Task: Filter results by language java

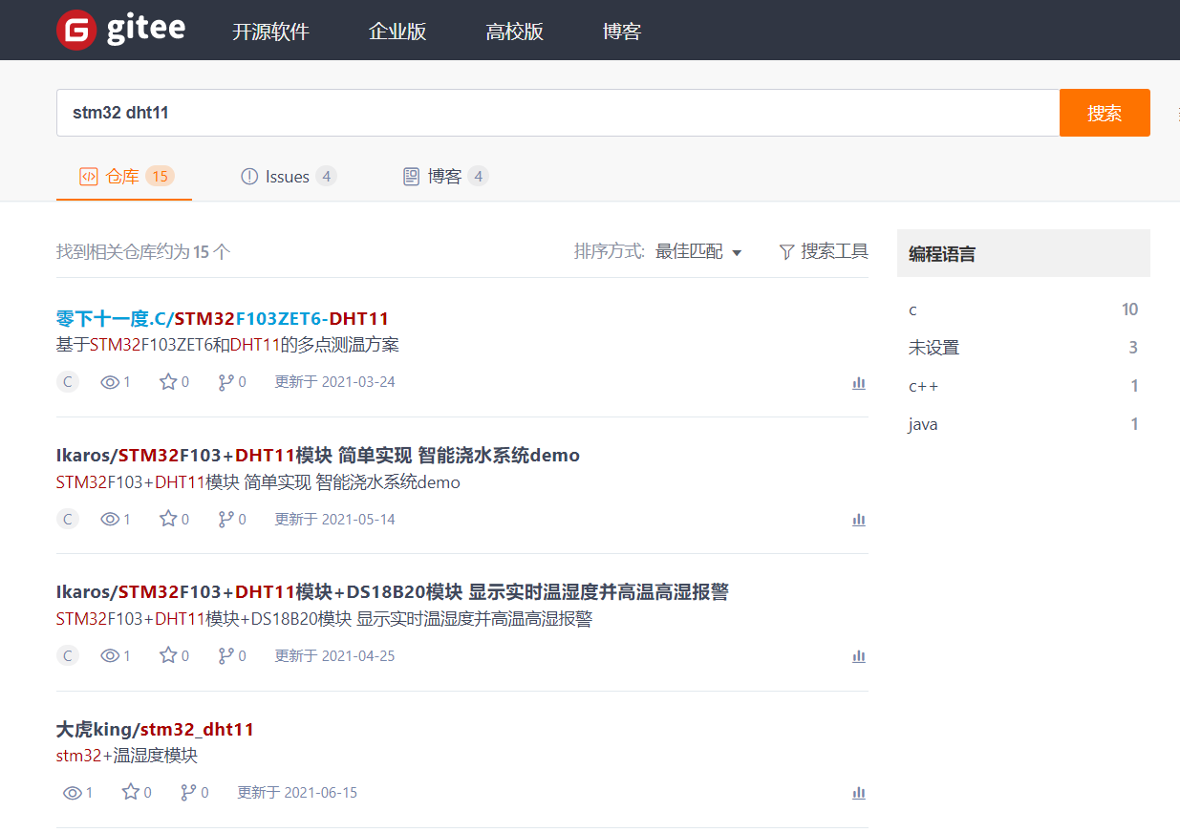Action: [1023, 424]
